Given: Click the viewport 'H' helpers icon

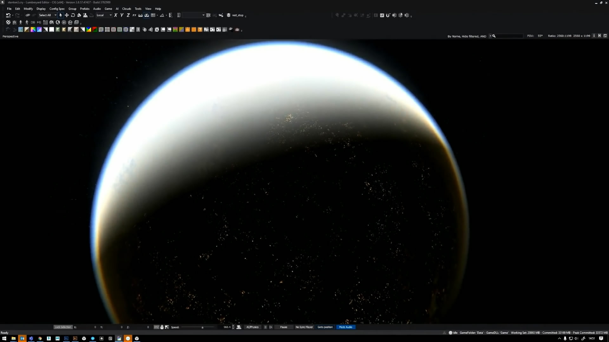Looking at the screenshot, I should point(599,36).
